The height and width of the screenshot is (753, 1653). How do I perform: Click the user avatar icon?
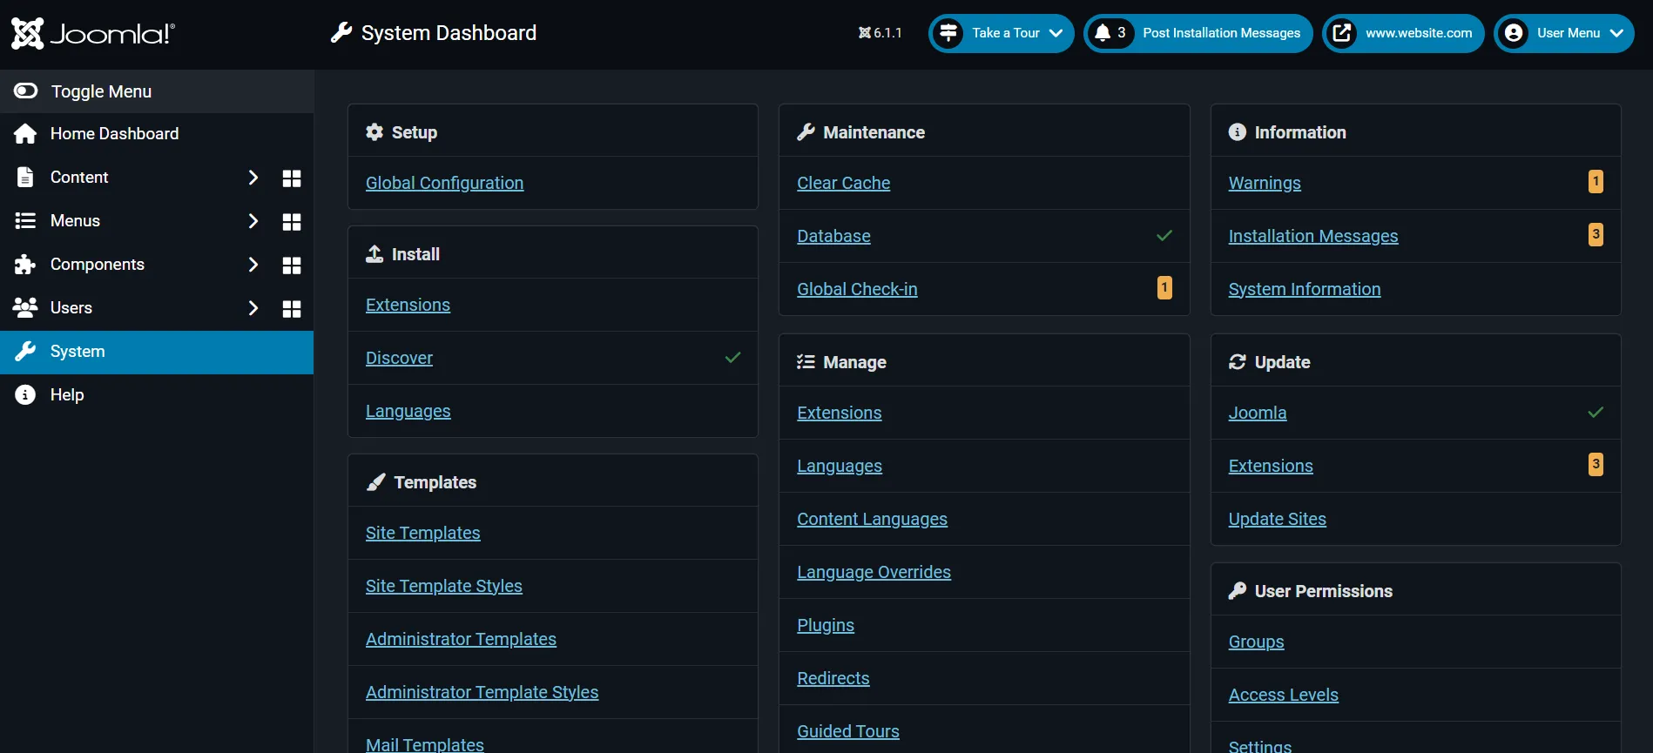pos(1514,33)
